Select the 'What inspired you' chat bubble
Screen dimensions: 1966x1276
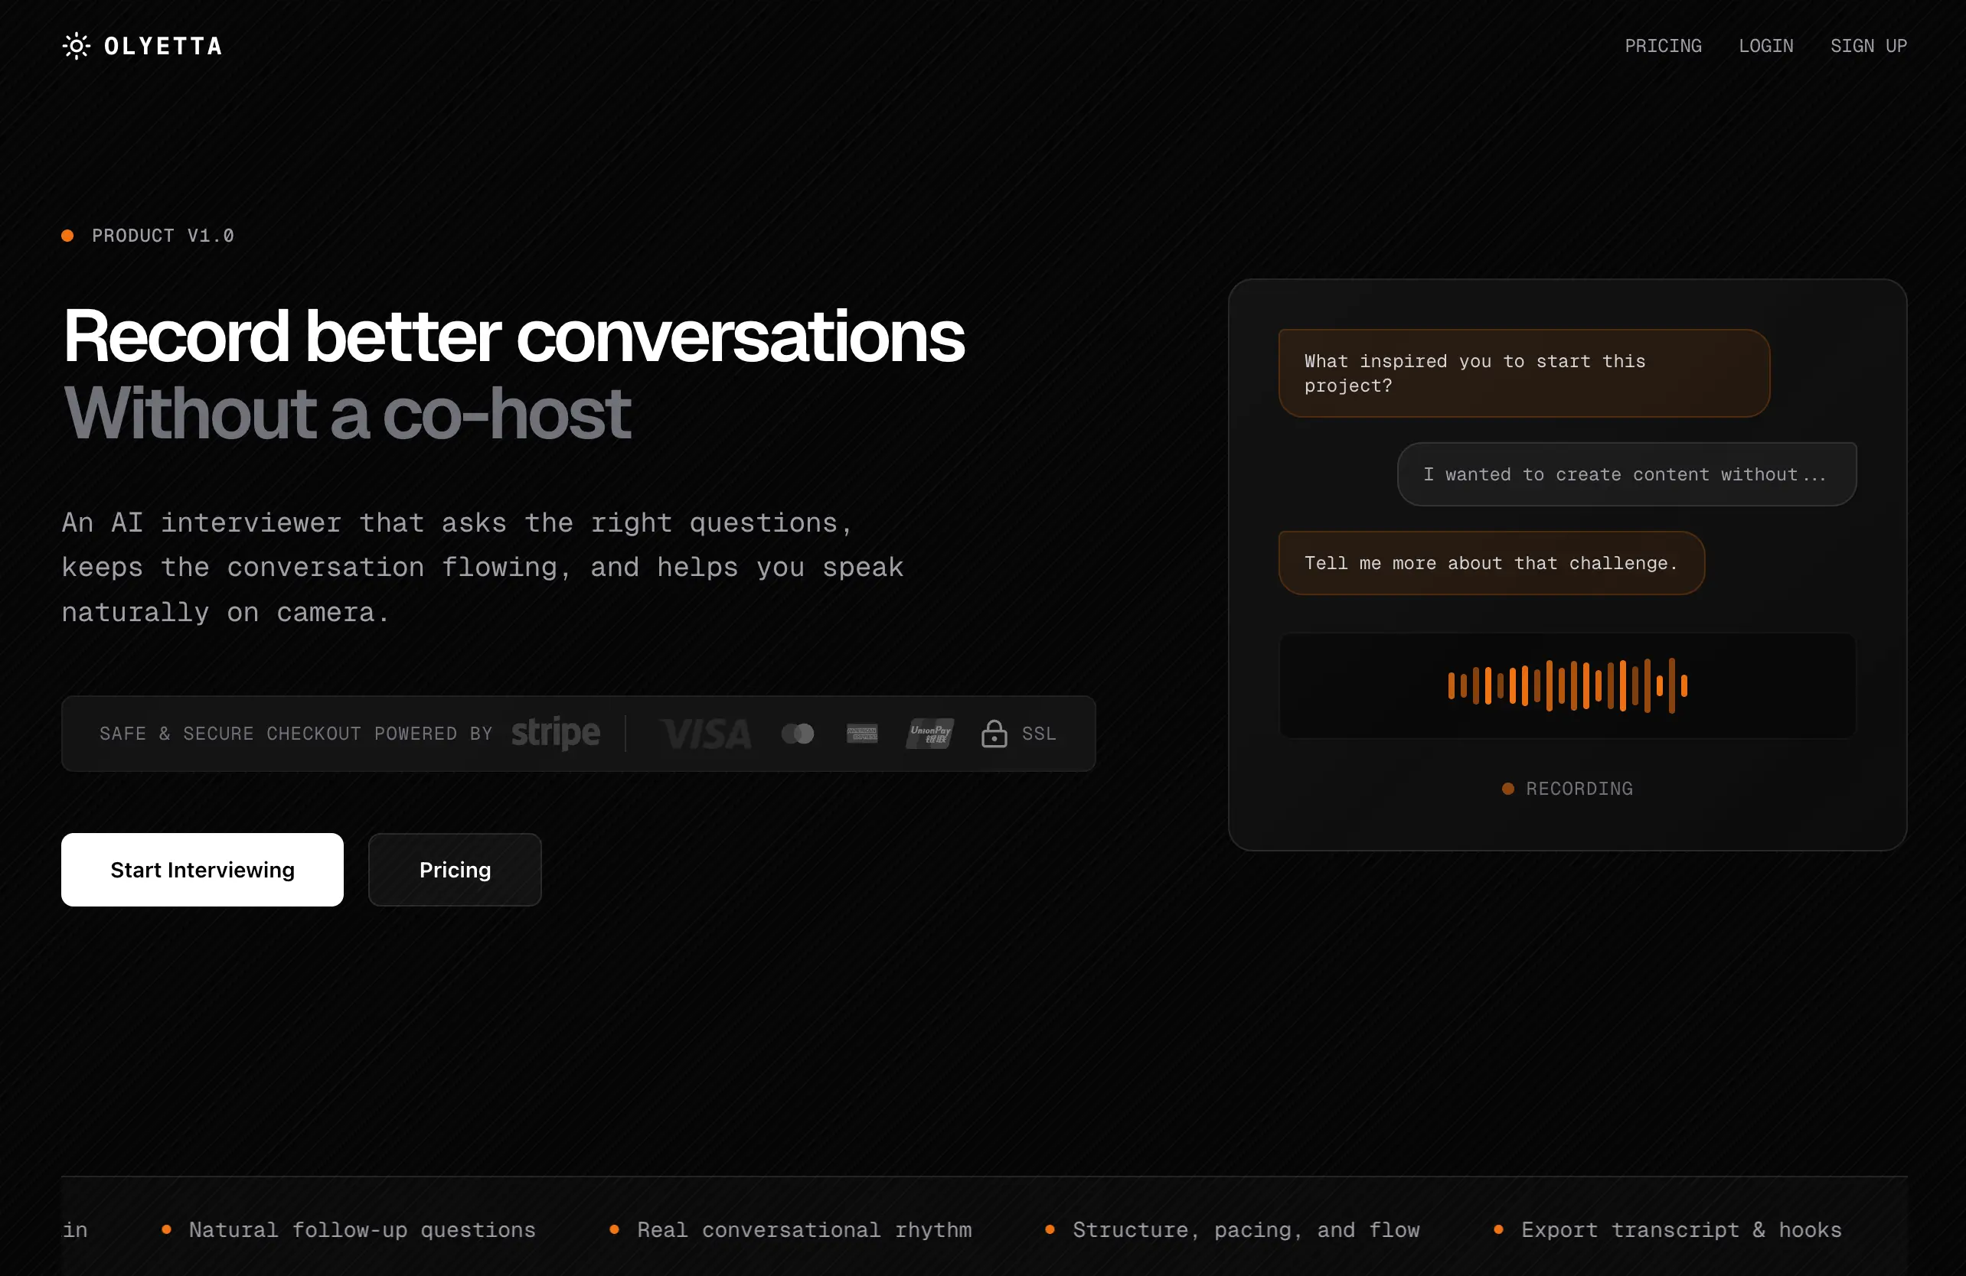point(1523,373)
